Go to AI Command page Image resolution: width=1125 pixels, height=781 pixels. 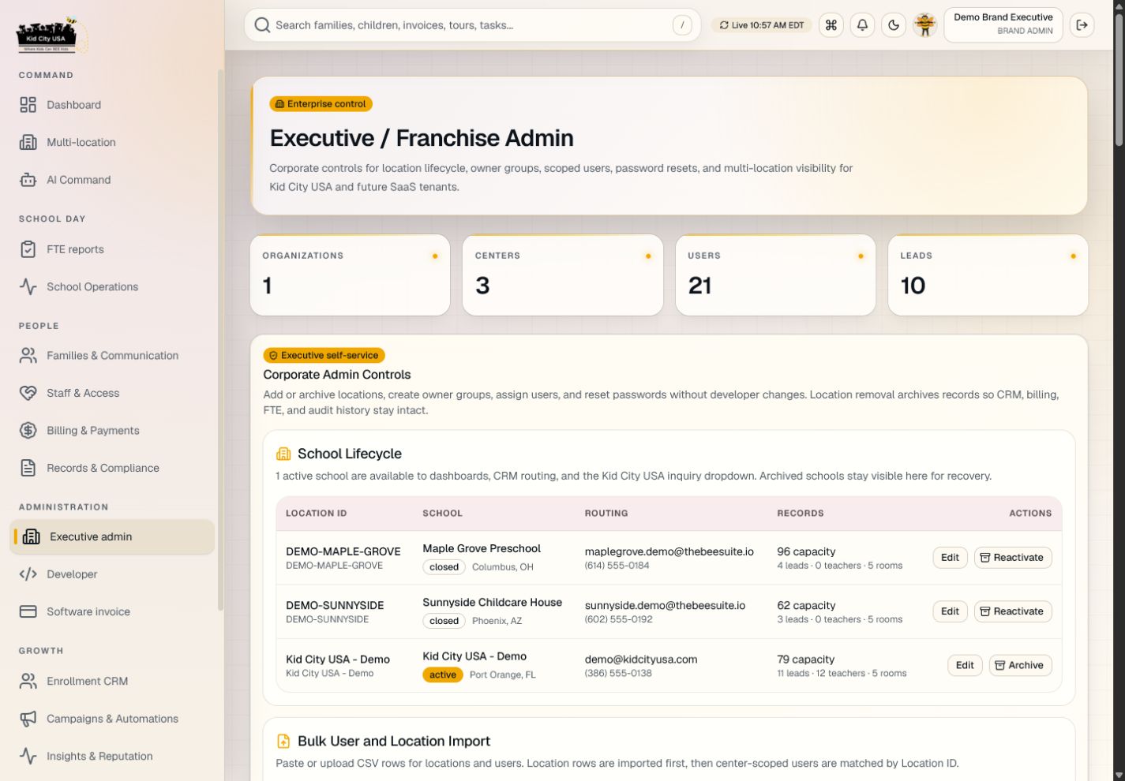point(112,180)
